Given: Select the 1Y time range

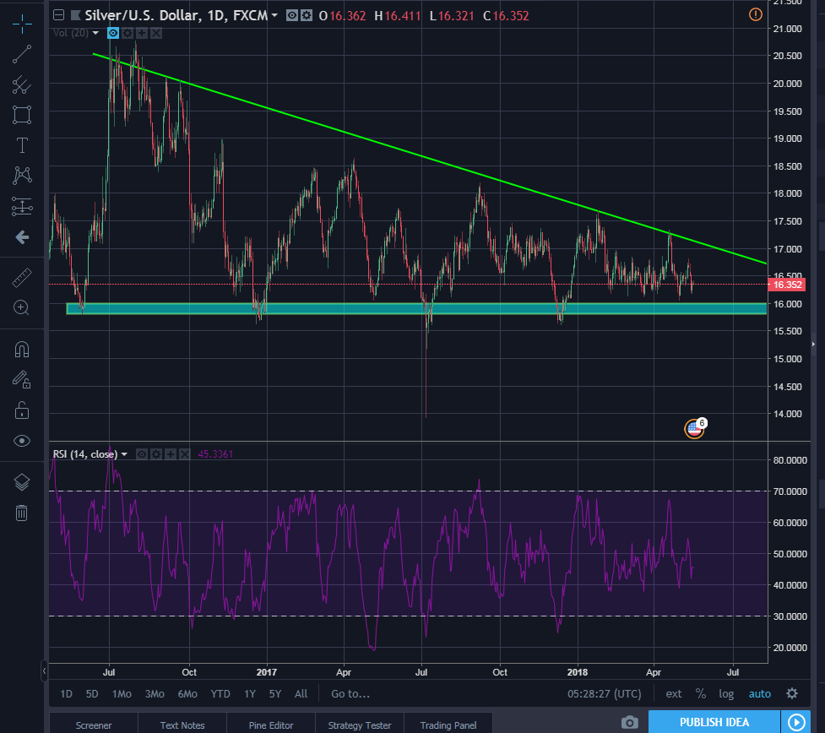Looking at the screenshot, I should [250, 694].
